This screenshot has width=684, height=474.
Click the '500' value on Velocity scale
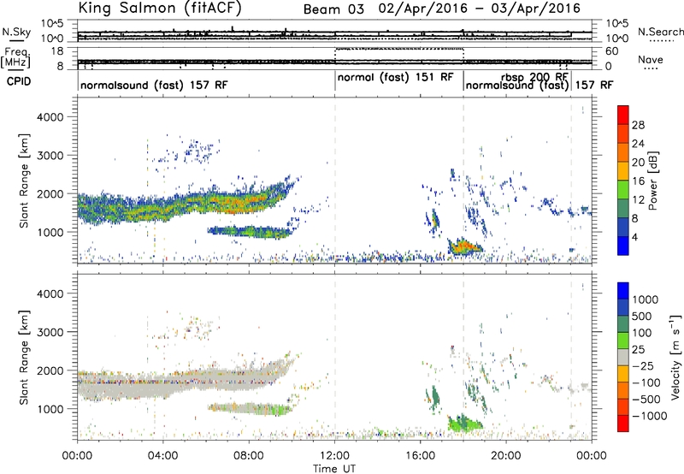coord(642,317)
